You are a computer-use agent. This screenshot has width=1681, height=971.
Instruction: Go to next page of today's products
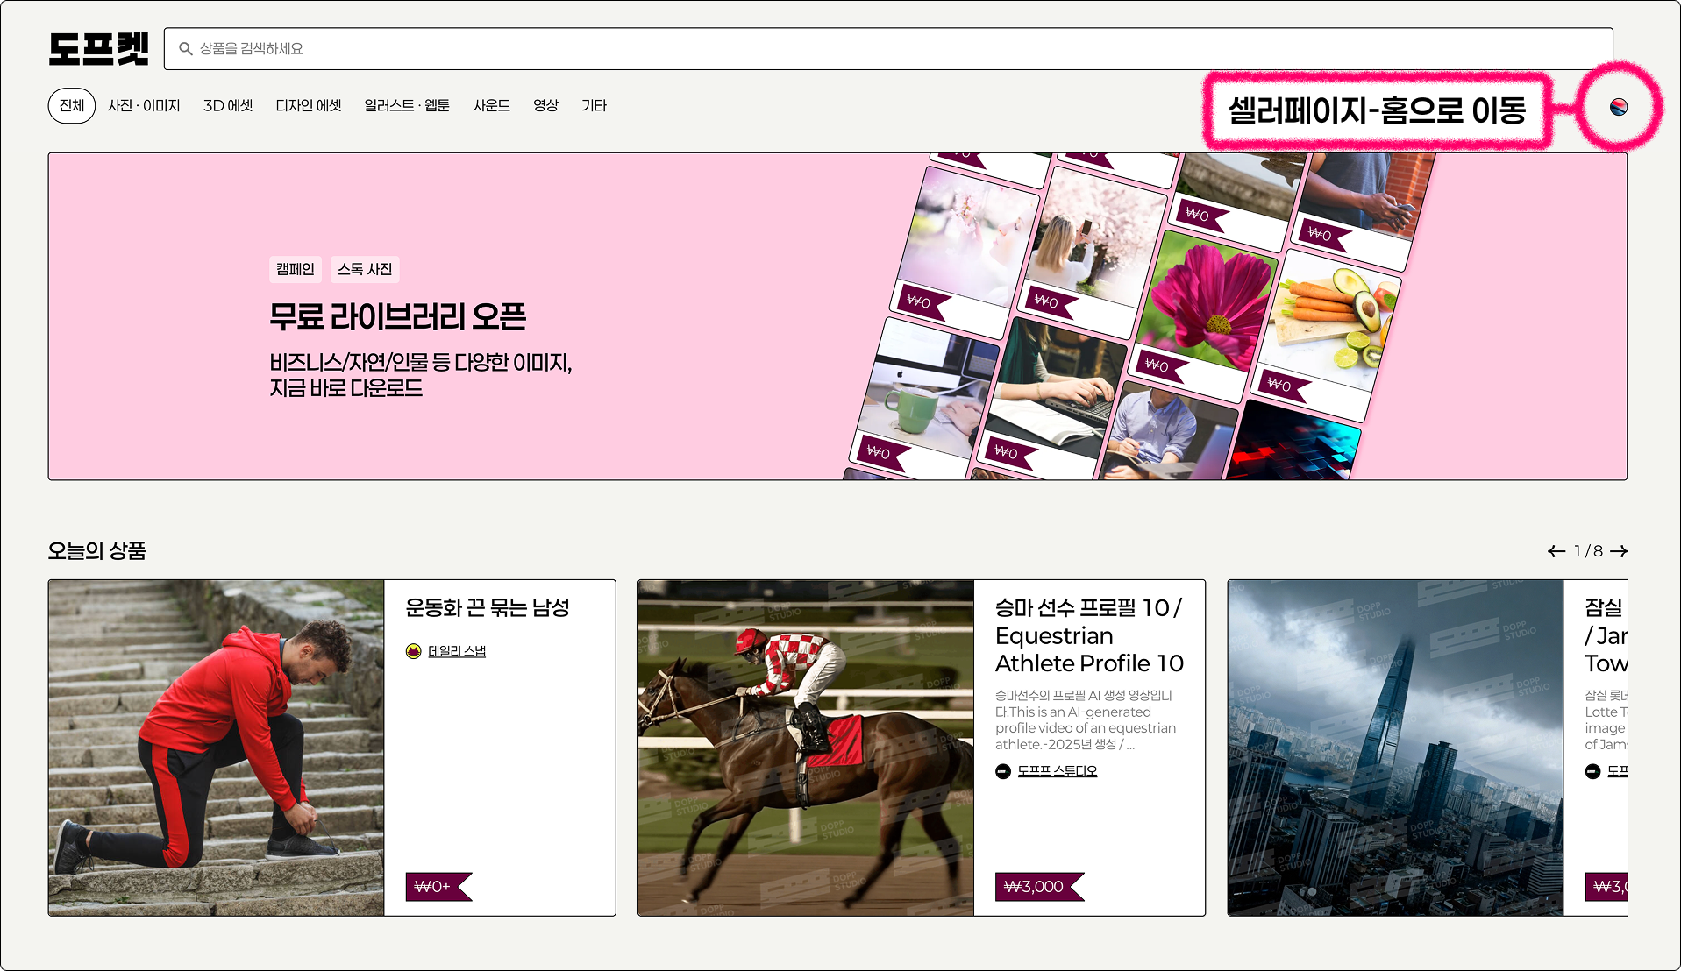(x=1619, y=551)
